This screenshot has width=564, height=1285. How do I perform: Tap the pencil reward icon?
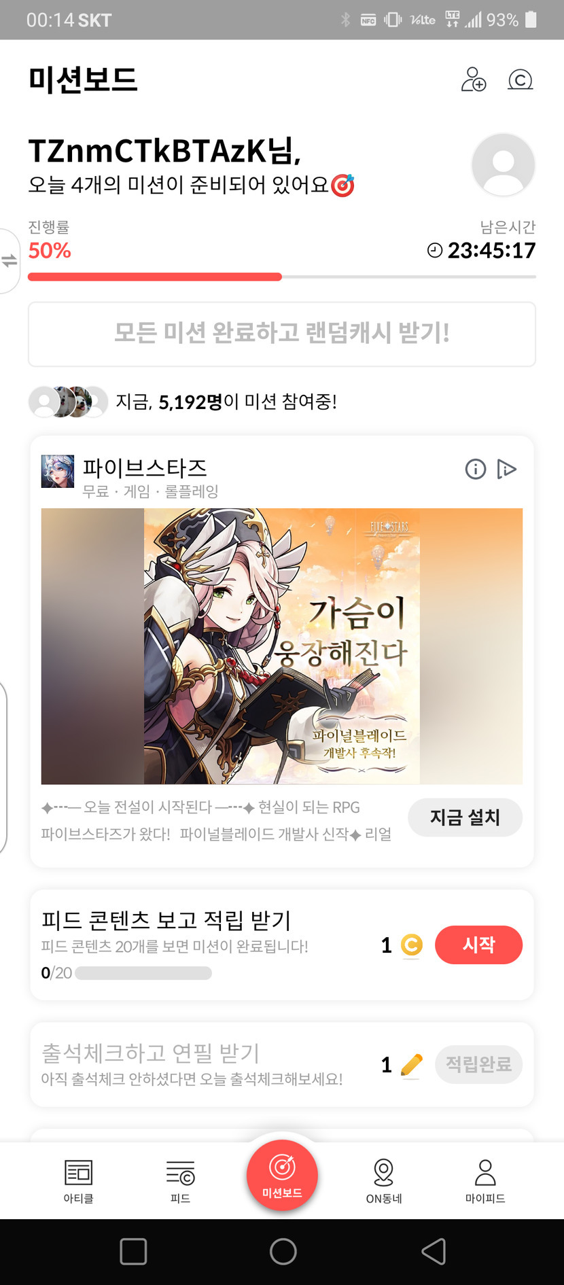412,1064
